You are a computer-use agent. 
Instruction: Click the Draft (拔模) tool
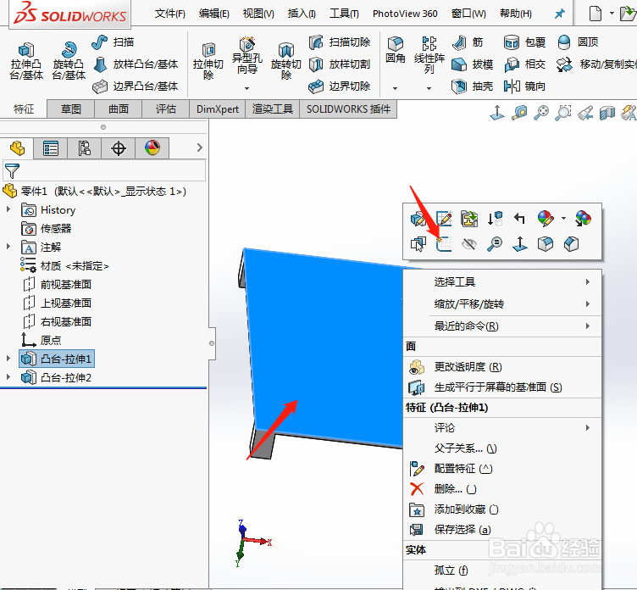click(473, 64)
